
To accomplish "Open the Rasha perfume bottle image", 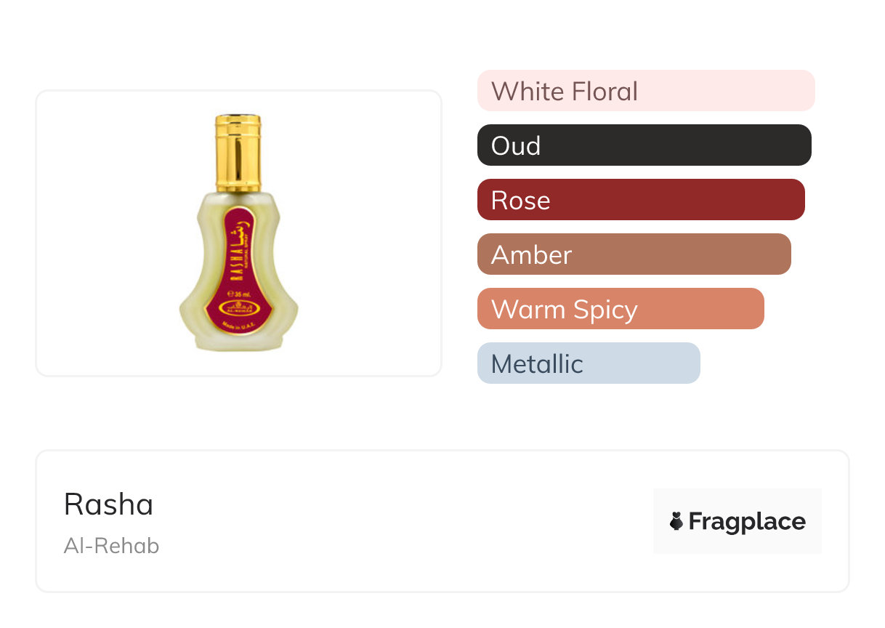I will [238, 233].
